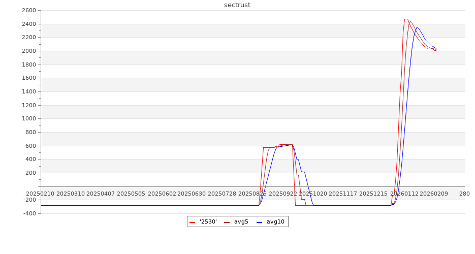This screenshot has width=475, height=254.
Task: Select the avg10 legend label
Action: click(275, 221)
